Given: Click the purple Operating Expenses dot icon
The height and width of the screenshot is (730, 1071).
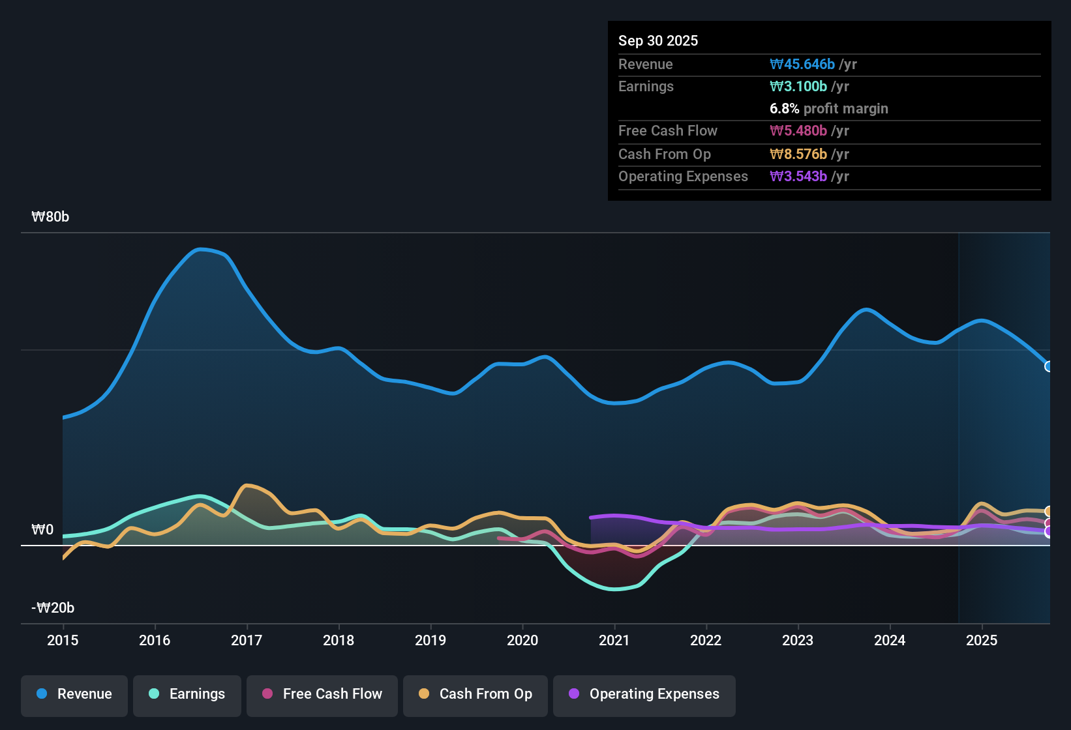Looking at the screenshot, I should pos(573,694).
